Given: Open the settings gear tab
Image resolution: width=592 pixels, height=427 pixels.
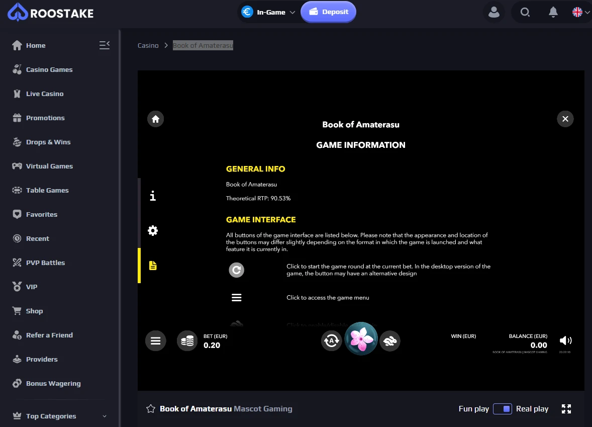Looking at the screenshot, I should click(153, 230).
